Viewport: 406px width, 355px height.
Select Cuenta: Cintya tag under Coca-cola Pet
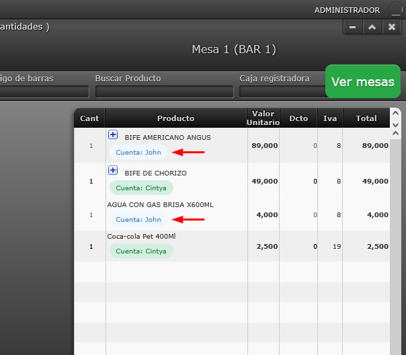point(141,251)
